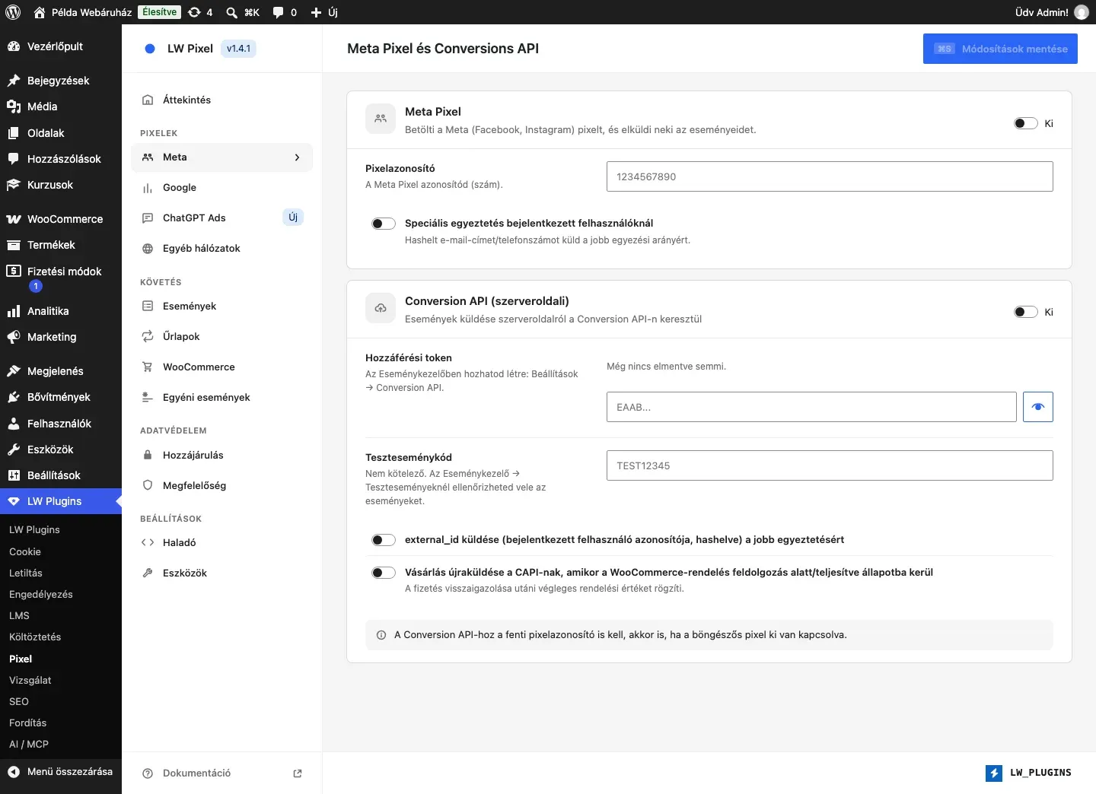This screenshot has height=794, width=1096.
Task: Click the Pixelazonosító input field
Action: [830, 176]
